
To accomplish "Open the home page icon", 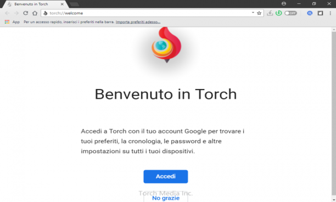I will point(35,13).
